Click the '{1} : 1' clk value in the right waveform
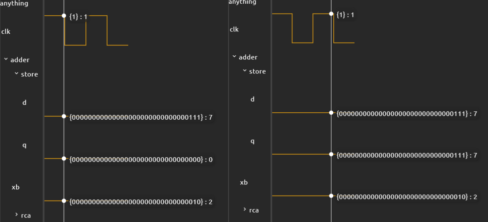 (x=345, y=14)
